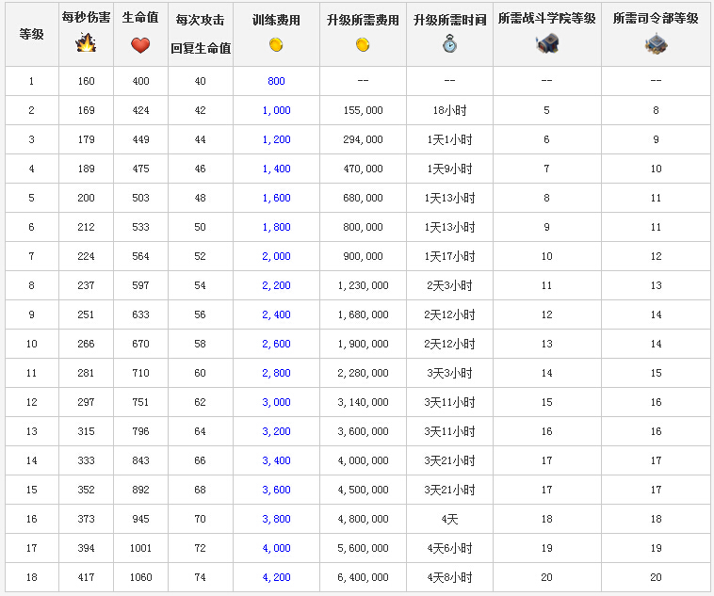Open the 3,600 training cost link
The image size is (714, 596).
click(276, 490)
